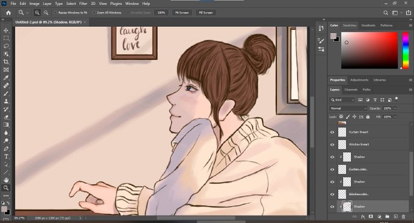Viewport: 414px width, 223px height.
Task: Open the Image menu
Action: pos(34,4)
